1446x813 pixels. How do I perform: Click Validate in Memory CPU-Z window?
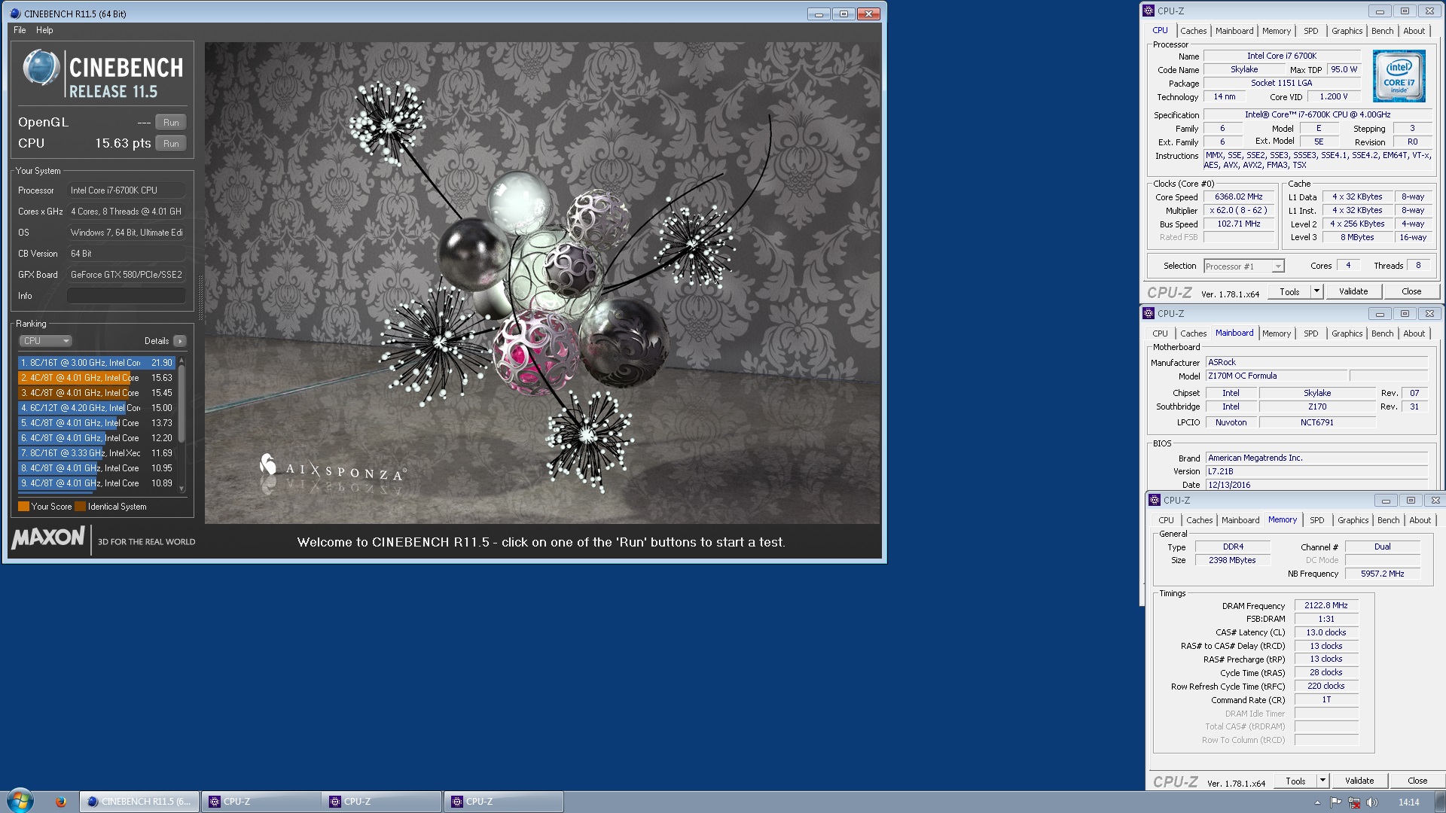(x=1359, y=781)
